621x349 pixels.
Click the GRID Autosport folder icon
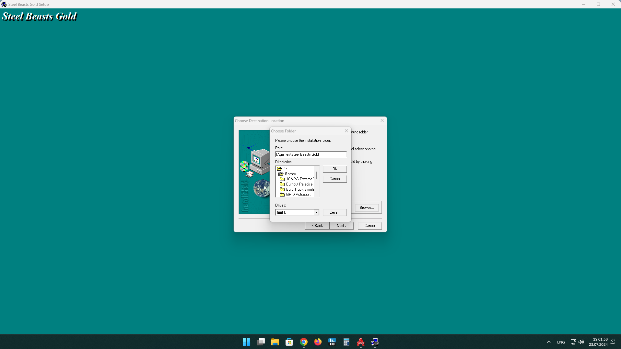282,195
